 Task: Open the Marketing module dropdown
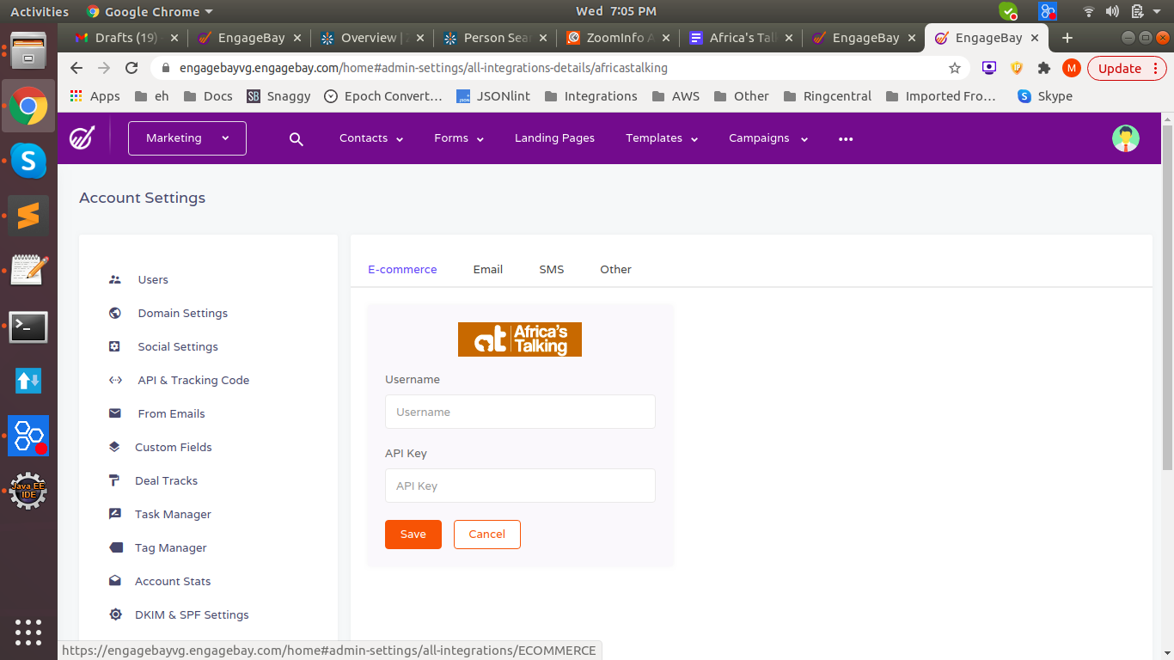(187, 138)
